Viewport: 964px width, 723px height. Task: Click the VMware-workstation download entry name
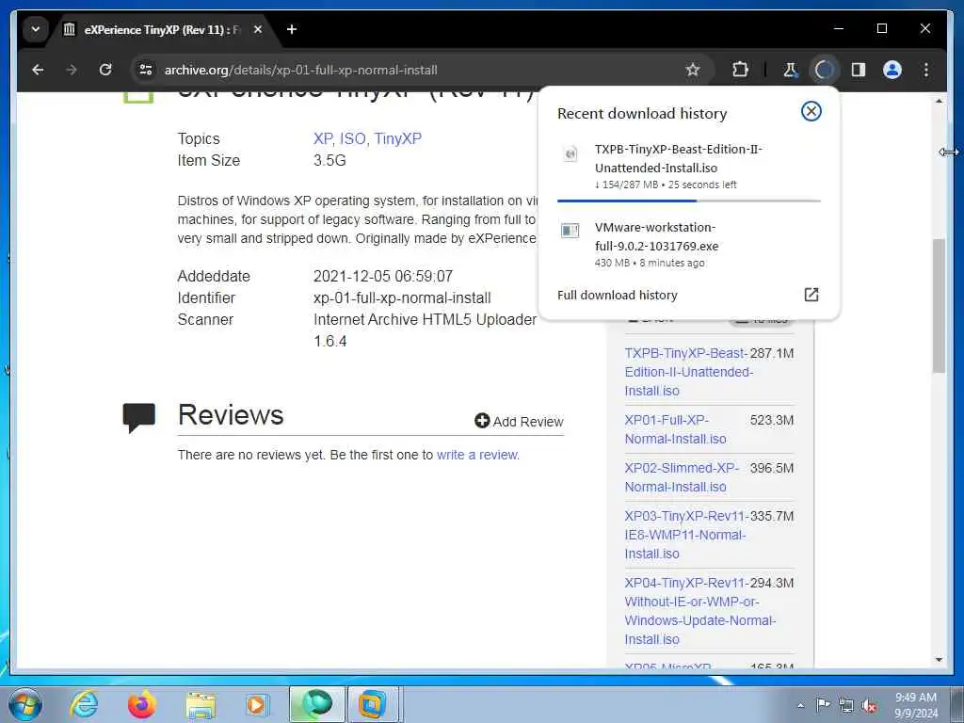pos(656,236)
